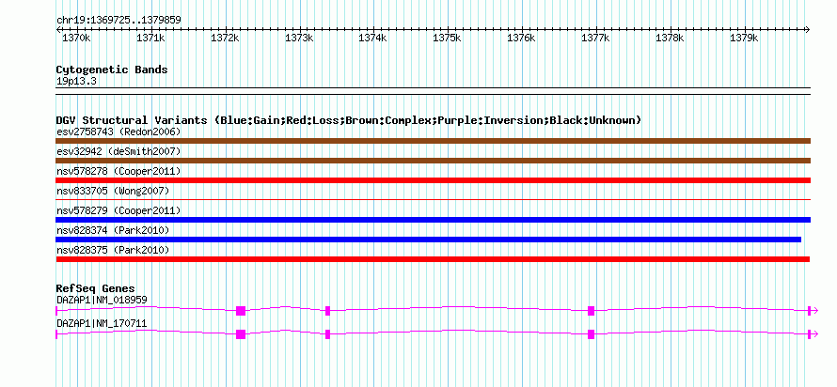Open the DGV Structural Variants track title
Image resolution: width=837 pixels, height=387 pixels.
click(x=349, y=120)
